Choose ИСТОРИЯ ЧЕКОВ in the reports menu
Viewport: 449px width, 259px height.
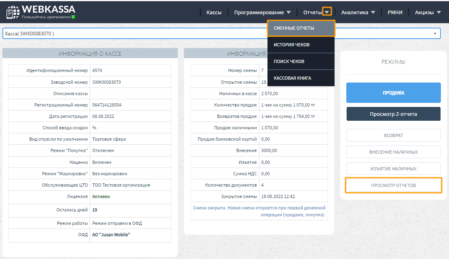coord(301,45)
